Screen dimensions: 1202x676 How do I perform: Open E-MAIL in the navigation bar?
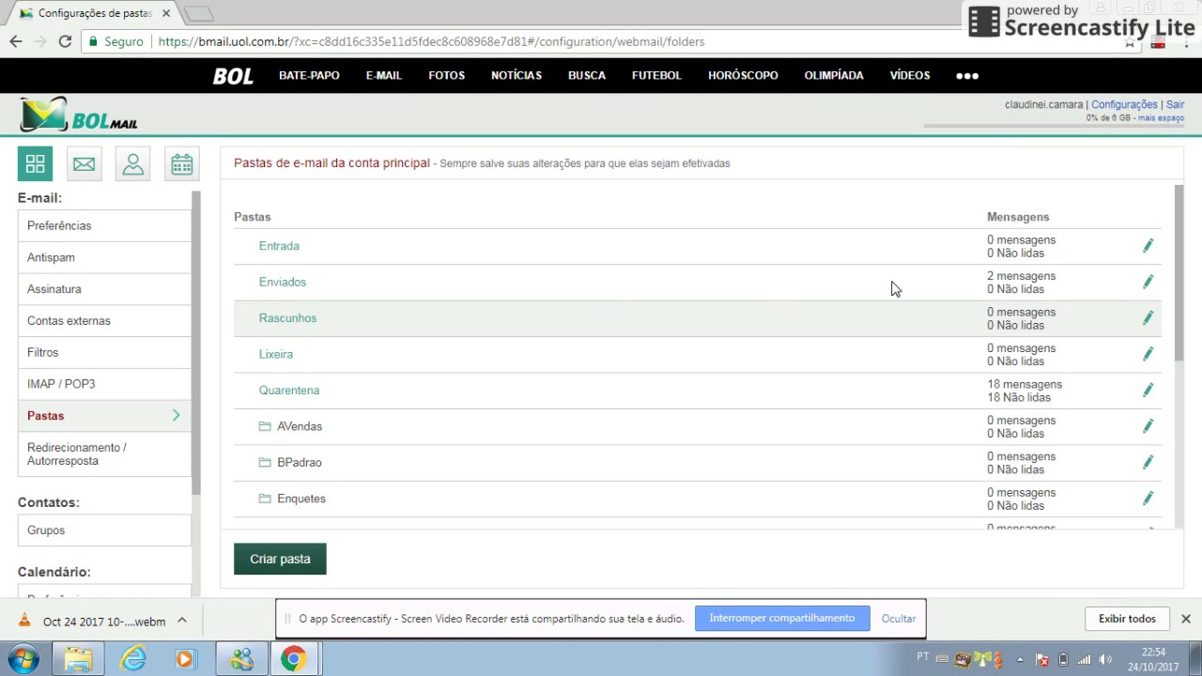tap(384, 75)
